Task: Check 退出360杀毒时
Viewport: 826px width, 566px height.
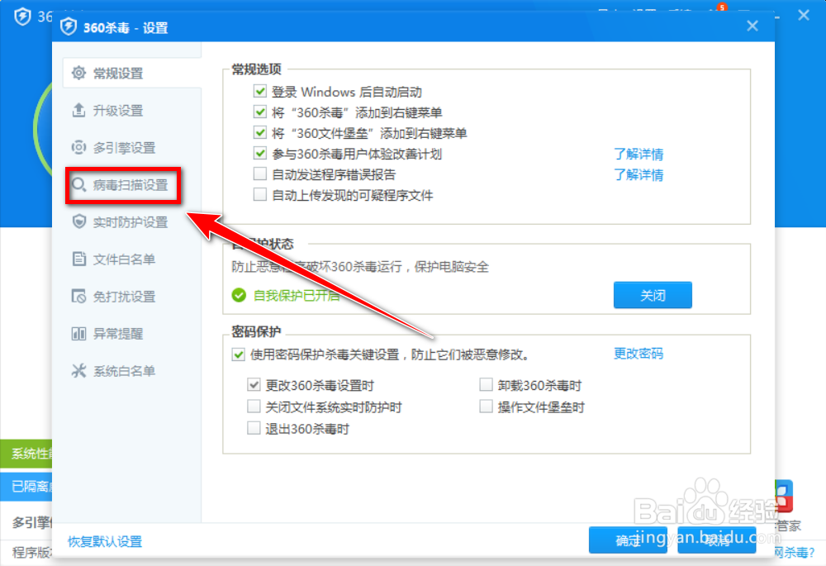Action: pyautogui.click(x=254, y=428)
